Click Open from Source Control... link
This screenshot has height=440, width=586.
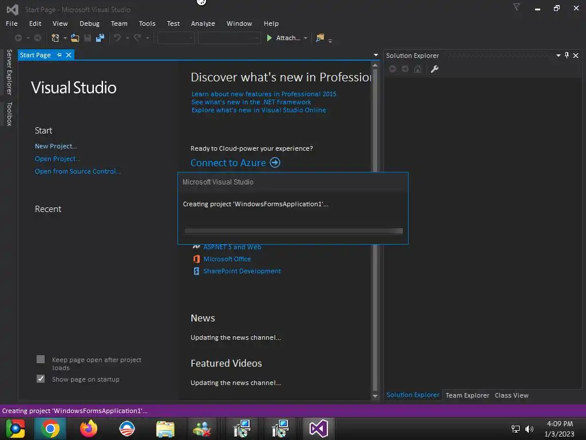(x=78, y=171)
